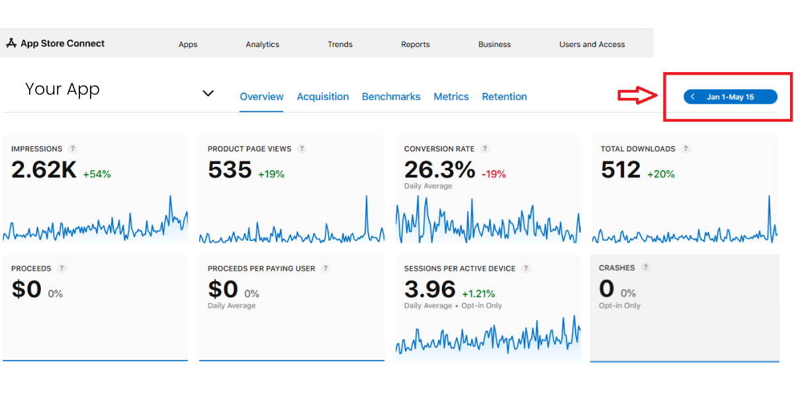The image size is (794, 397).
Task: Click the TOTAL DOWNLOADS card title
Action: 639,149
